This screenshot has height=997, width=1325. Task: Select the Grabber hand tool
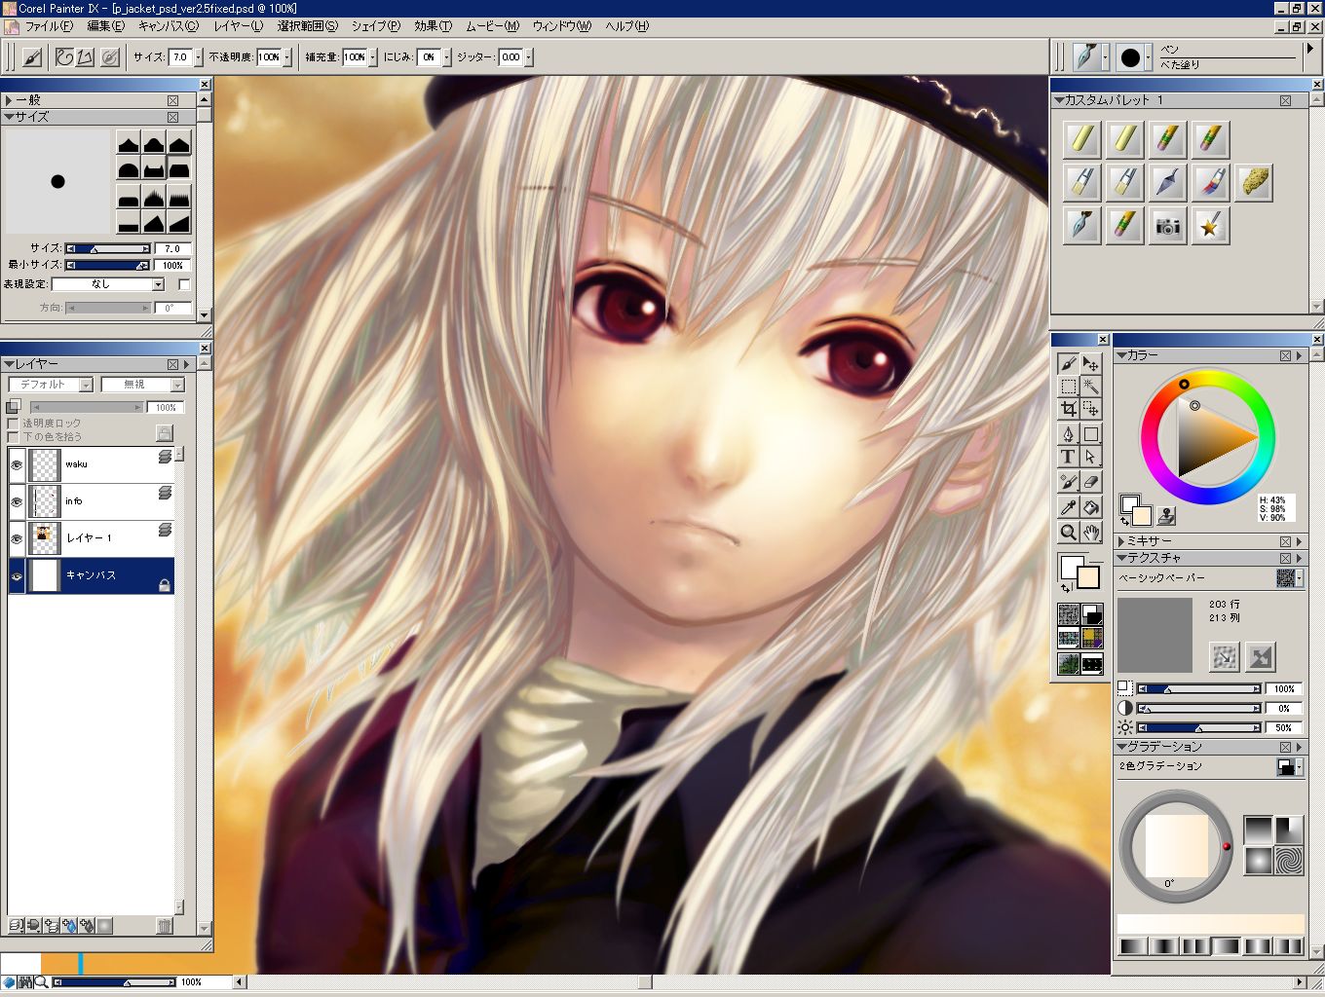1091,532
